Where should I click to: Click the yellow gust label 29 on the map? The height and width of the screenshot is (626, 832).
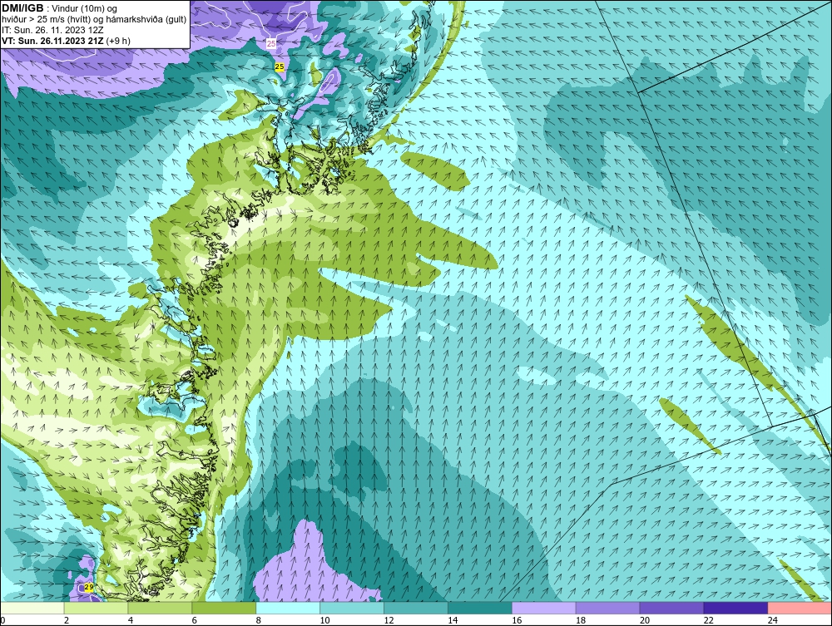pos(89,587)
